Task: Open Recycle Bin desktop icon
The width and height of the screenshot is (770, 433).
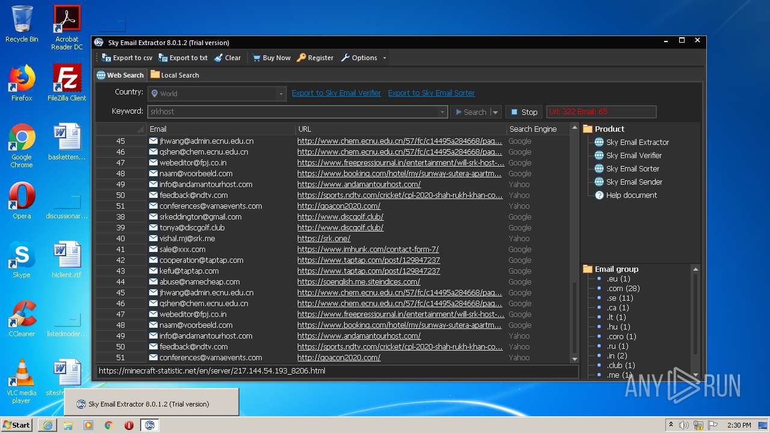Action: coord(22,25)
